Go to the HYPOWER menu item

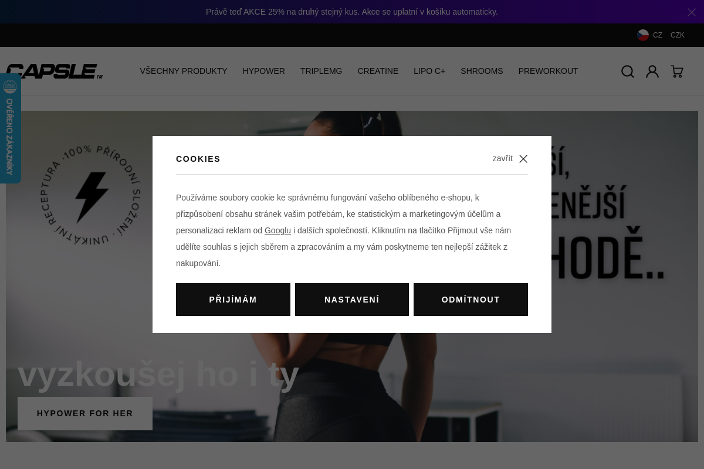tap(263, 71)
